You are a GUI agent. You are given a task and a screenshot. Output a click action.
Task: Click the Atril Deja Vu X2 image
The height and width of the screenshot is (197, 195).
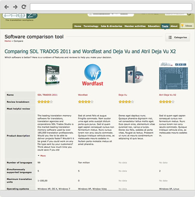[174, 75]
